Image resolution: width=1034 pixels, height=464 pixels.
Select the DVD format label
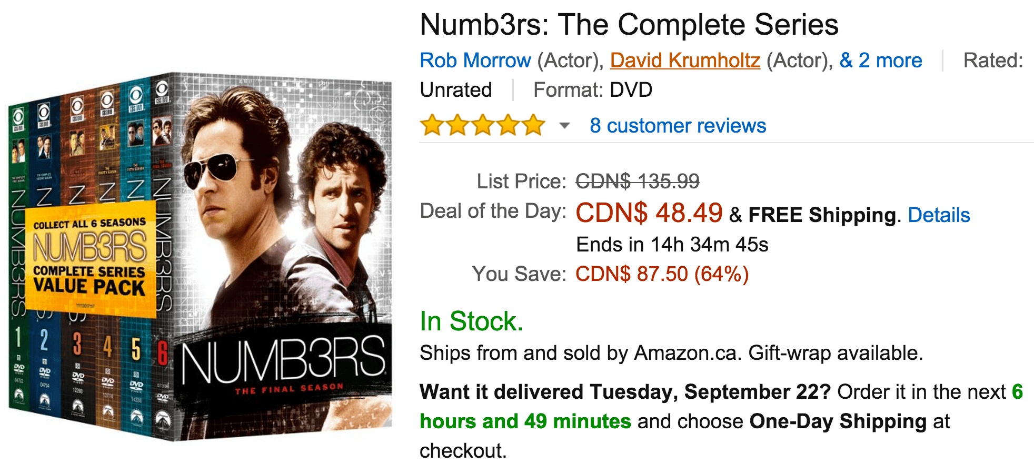[630, 89]
